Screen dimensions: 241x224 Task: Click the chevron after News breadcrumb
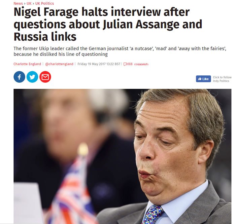tap(25, 3)
